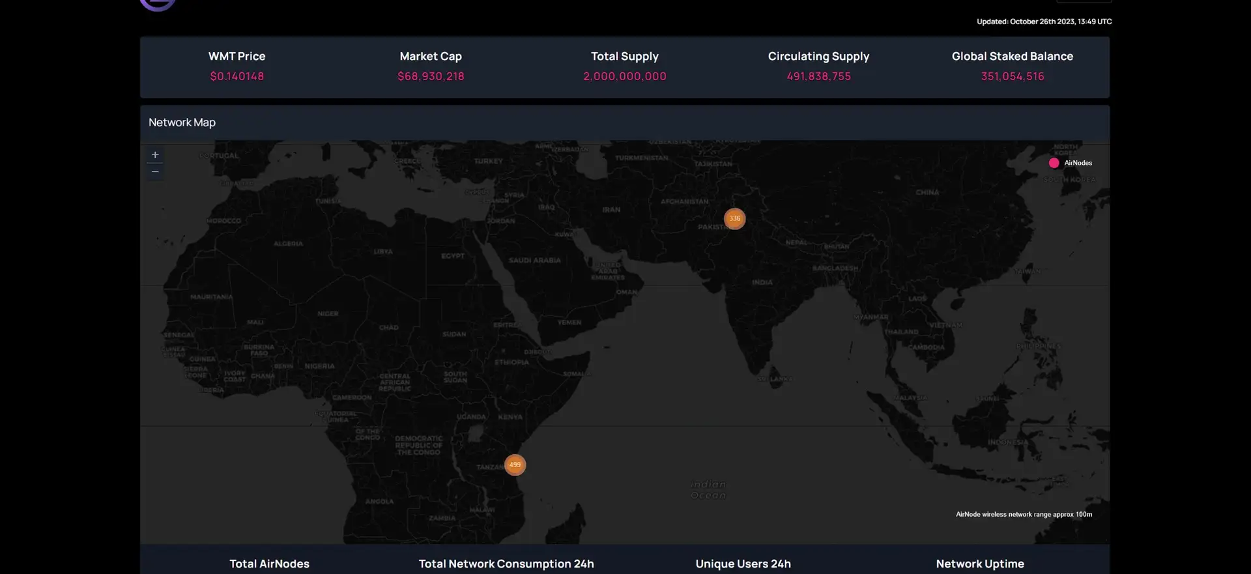Click the Total AirNodes heading
The width and height of the screenshot is (1251, 574).
[269, 564]
